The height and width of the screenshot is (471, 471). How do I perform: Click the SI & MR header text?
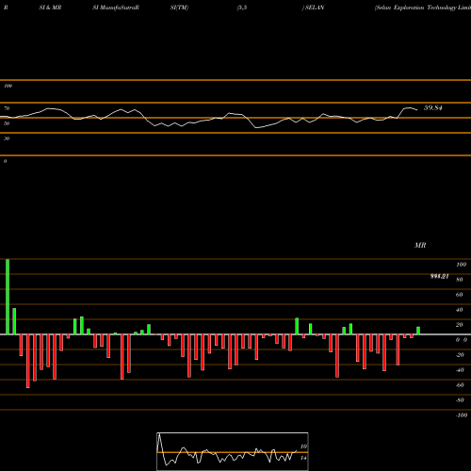50,8
